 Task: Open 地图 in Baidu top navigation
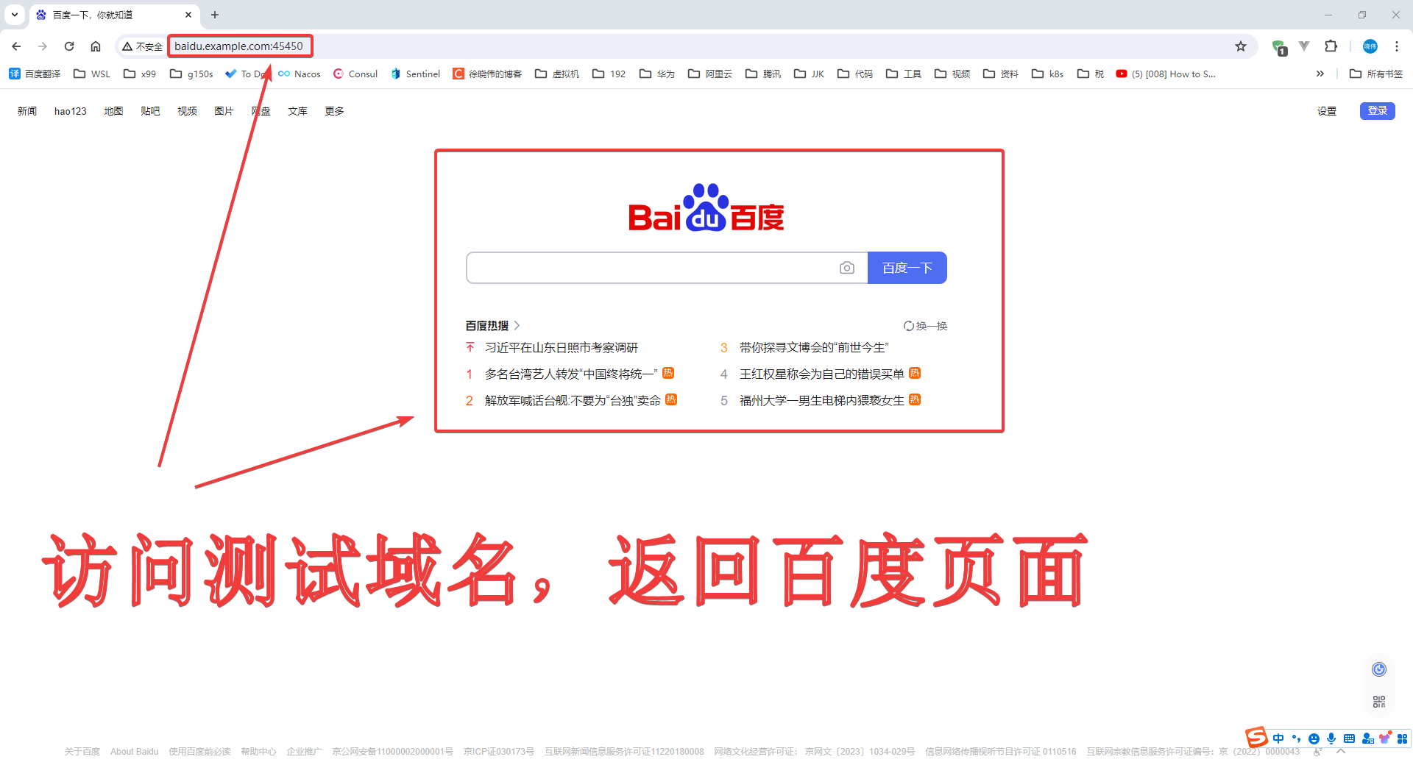point(113,111)
